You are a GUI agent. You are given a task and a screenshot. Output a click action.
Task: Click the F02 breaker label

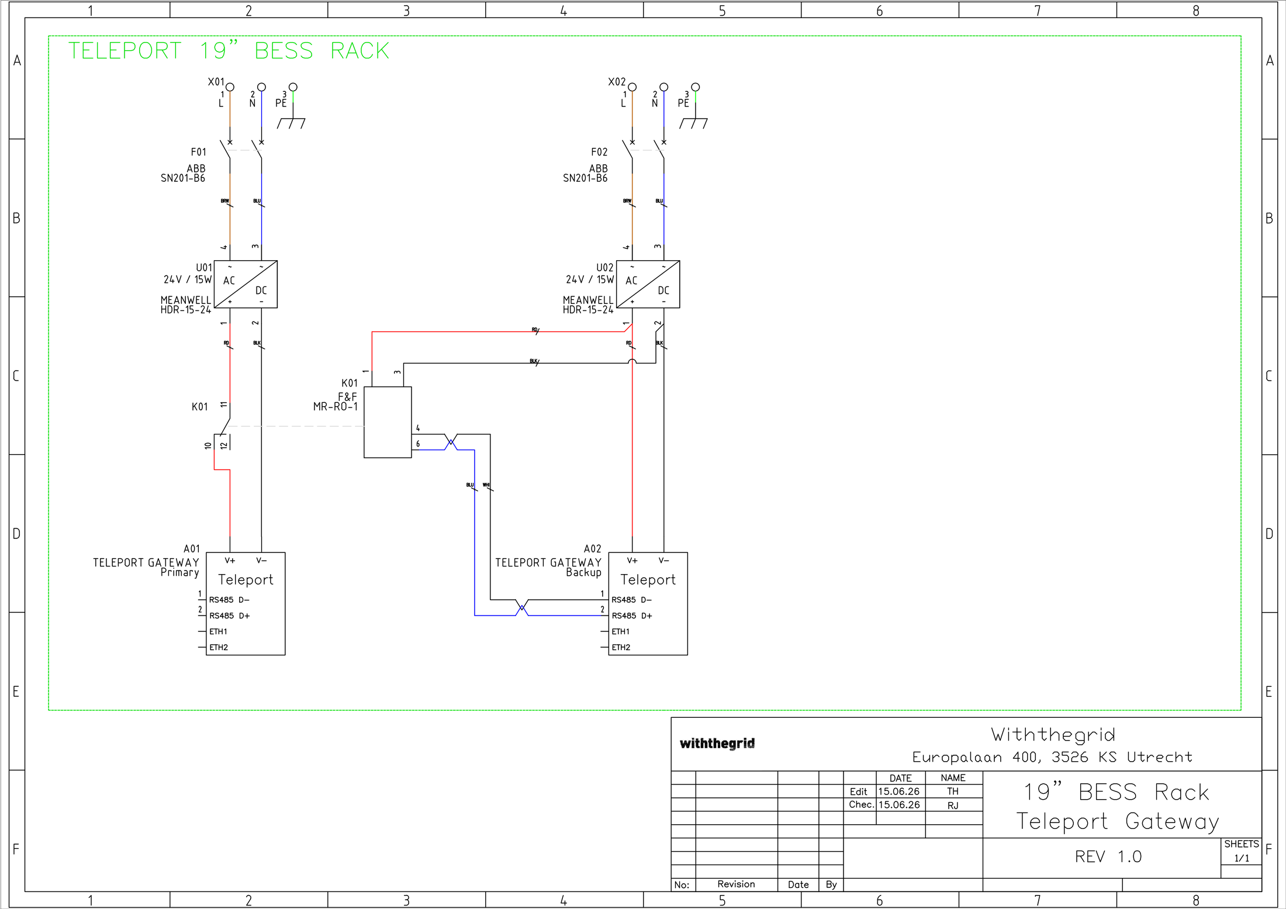pos(599,152)
